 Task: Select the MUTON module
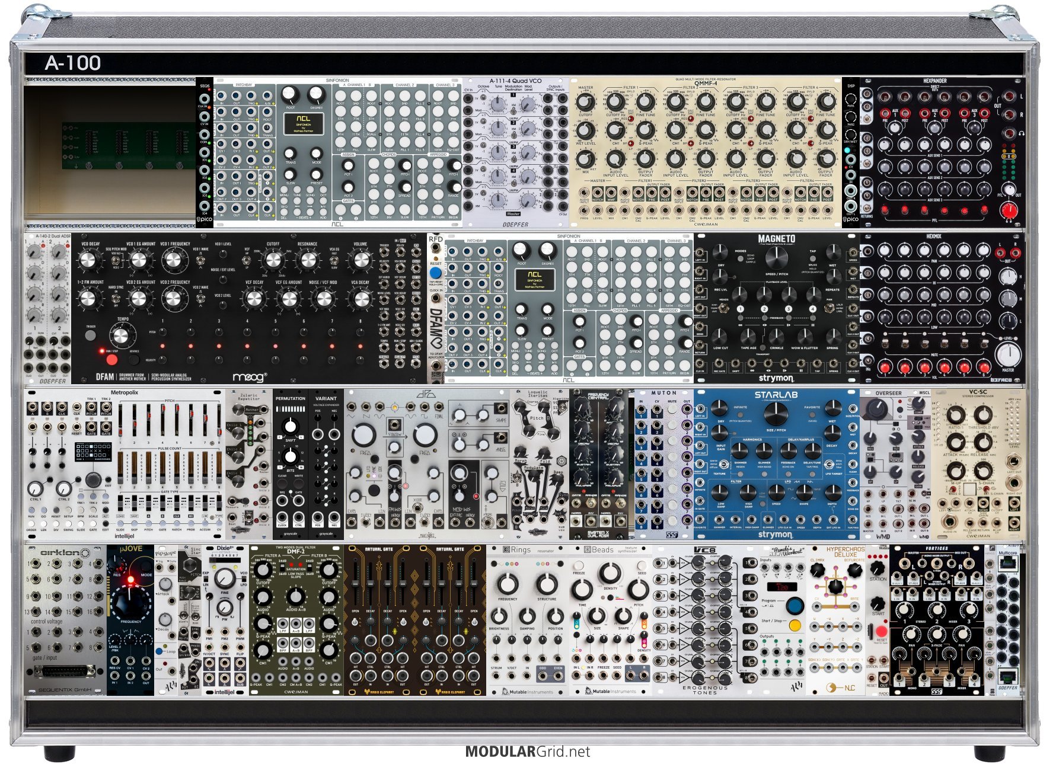664,464
